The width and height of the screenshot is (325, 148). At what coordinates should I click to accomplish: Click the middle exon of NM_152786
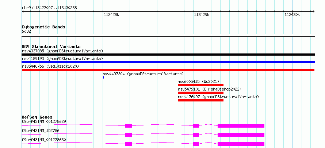point(196,135)
